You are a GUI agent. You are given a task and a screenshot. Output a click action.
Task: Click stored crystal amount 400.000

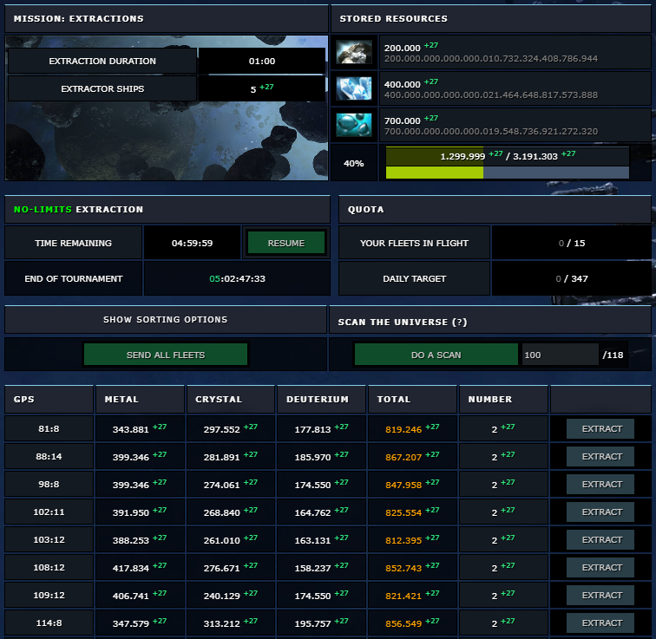coord(402,84)
